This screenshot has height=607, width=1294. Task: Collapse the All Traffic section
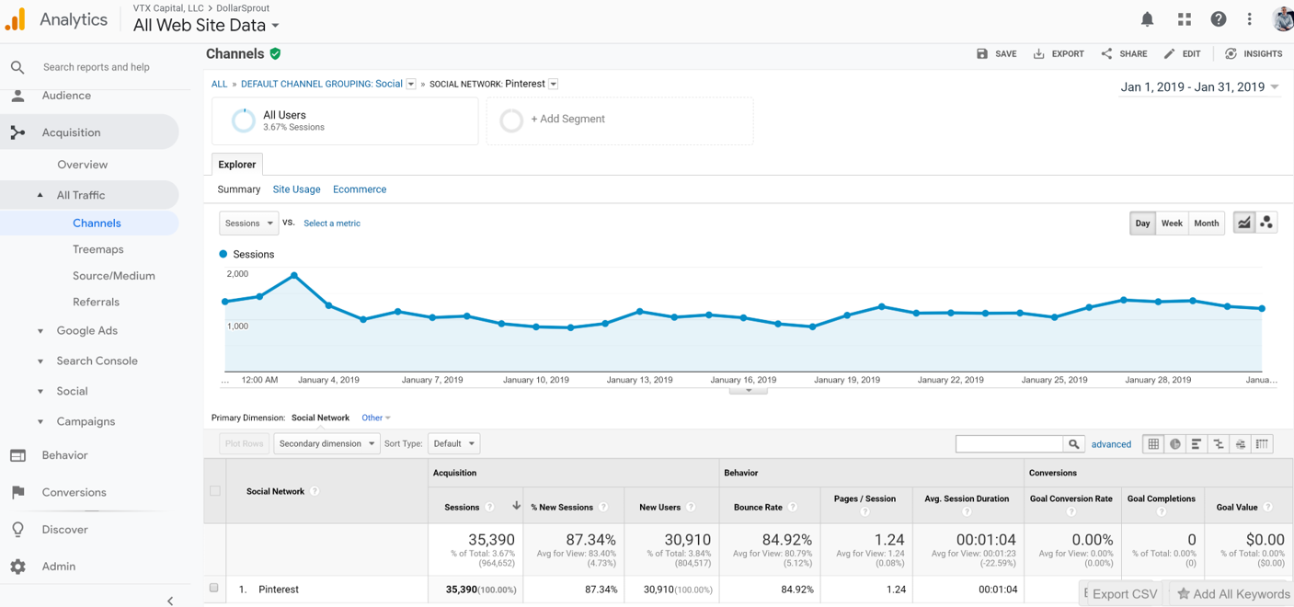(40, 195)
